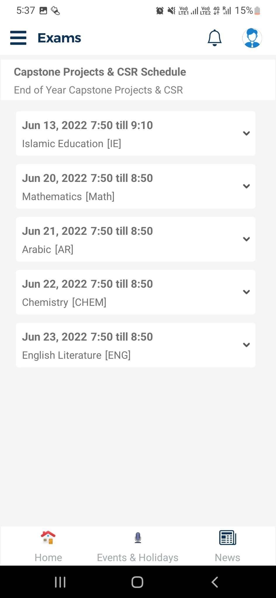The height and width of the screenshot is (598, 276).
Task: Expand the English Literature exam chevron
Action: tap(246, 345)
